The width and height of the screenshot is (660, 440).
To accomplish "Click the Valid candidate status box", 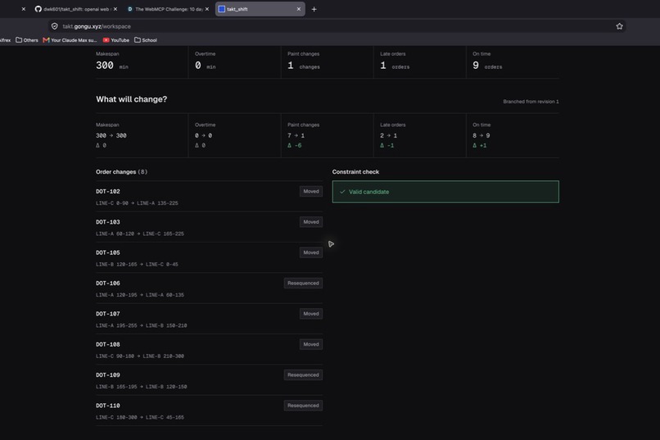I will pos(445,192).
